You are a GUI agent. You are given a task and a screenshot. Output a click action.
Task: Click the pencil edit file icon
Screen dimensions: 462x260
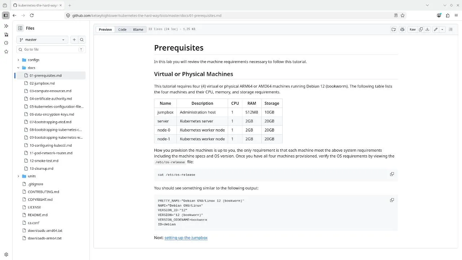436,30
